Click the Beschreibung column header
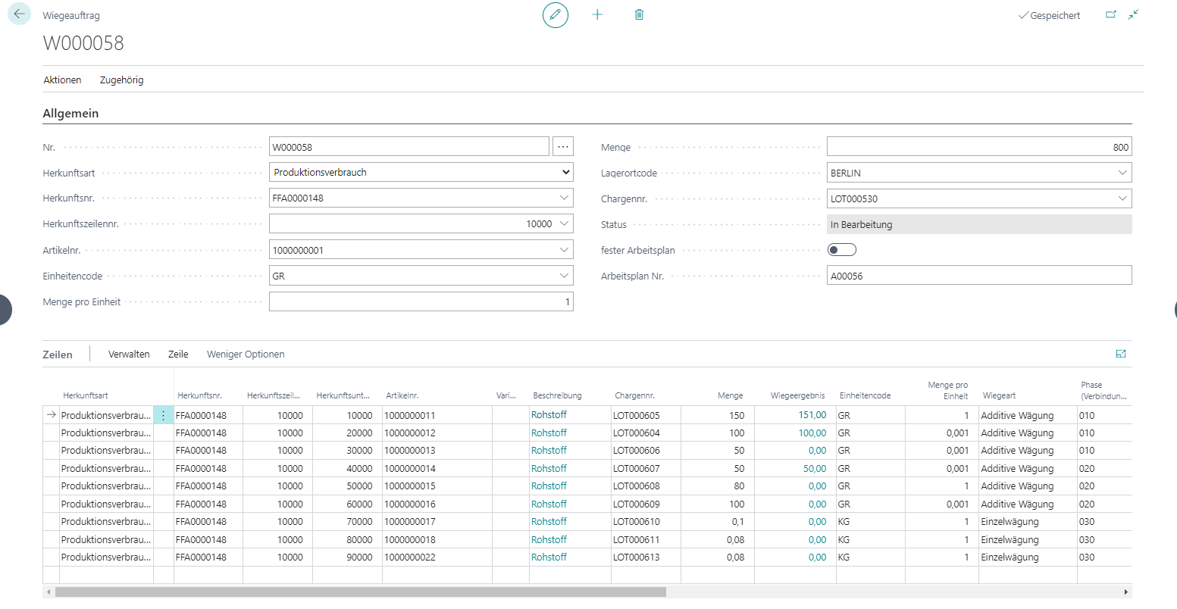 click(557, 395)
